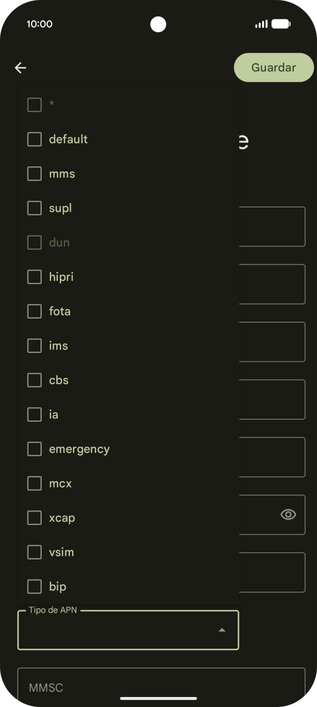
Task: Enable the mms checkbox
Action: pos(34,174)
